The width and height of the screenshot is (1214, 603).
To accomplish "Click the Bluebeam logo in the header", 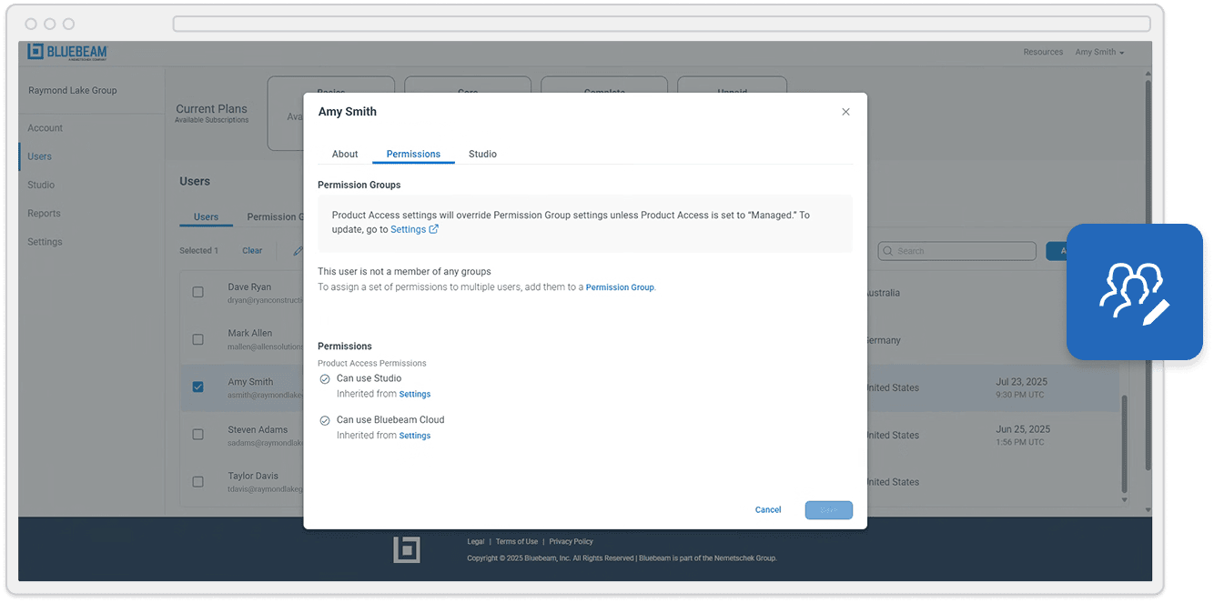I will tap(66, 52).
